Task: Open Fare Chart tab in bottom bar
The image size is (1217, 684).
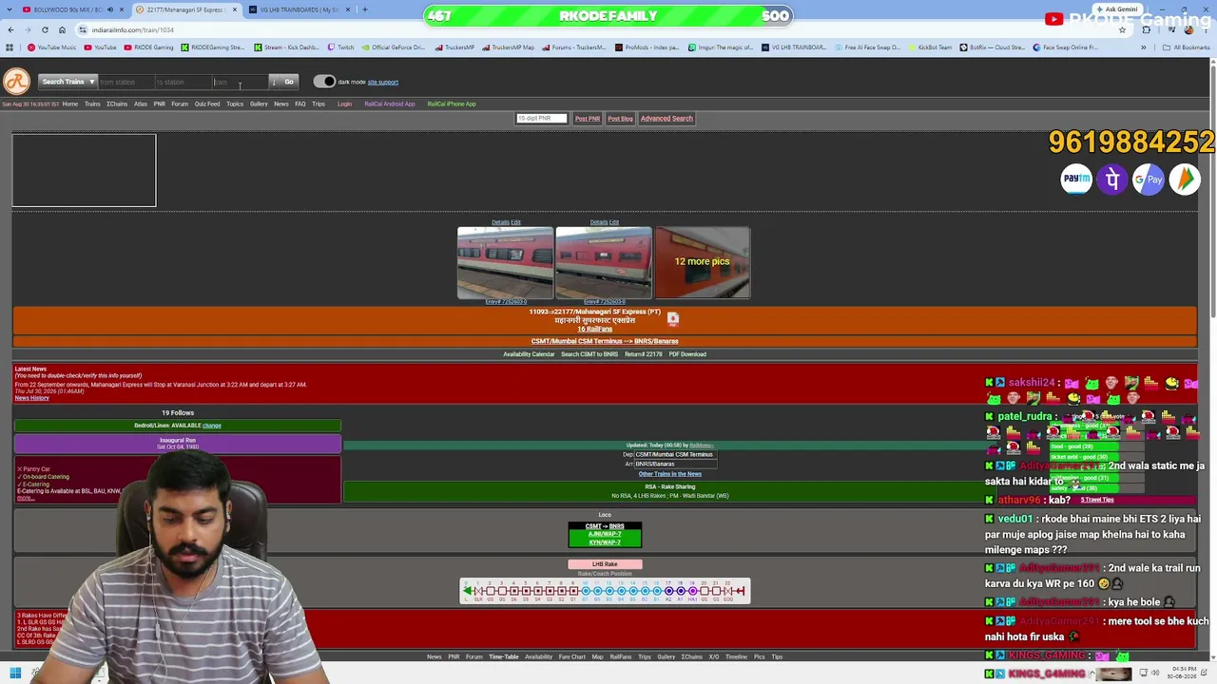Action: (572, 656)
